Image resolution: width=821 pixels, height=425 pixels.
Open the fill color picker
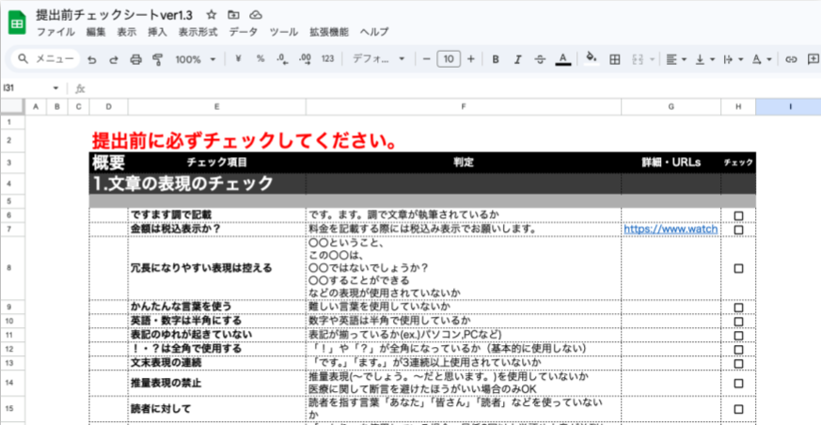click(592, 58)
